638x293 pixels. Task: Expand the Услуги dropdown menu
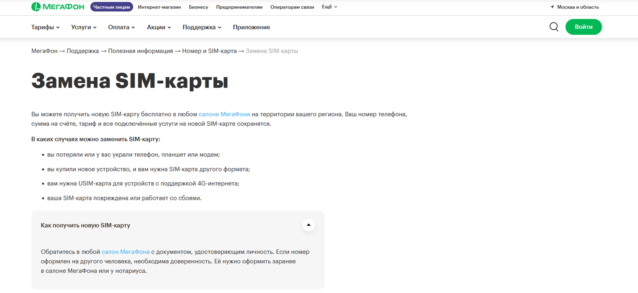(x=84, y=27)
